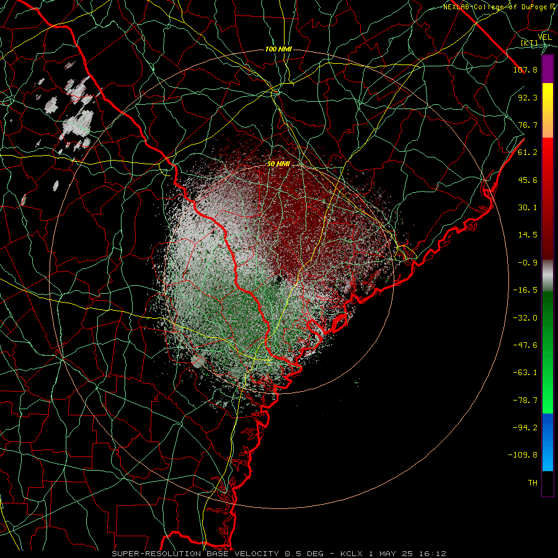Screen dimensions: 558x558
Task: Click the 45.6 scale value
Action: (528, 180)
